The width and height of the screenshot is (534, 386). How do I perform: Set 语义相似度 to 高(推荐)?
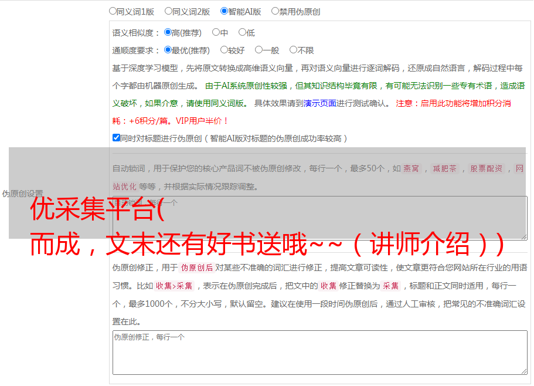click(x=168, y=32)
